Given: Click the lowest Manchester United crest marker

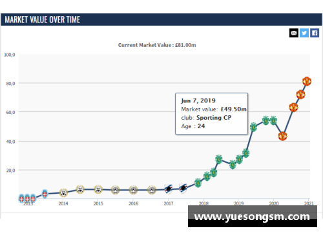Looking at the screenshot, I should point(282,136).
